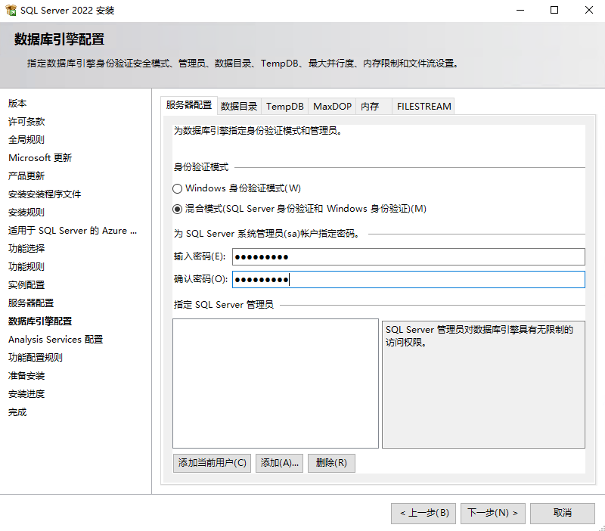Click 安装进度 step in the sidebar
The image size is (605, 531).
(x=26, y=393)
